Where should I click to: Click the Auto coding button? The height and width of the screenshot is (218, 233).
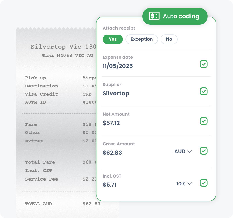click(x=175, y=16)
